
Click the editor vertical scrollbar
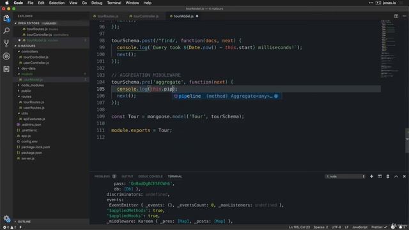(x=407, y=141)
